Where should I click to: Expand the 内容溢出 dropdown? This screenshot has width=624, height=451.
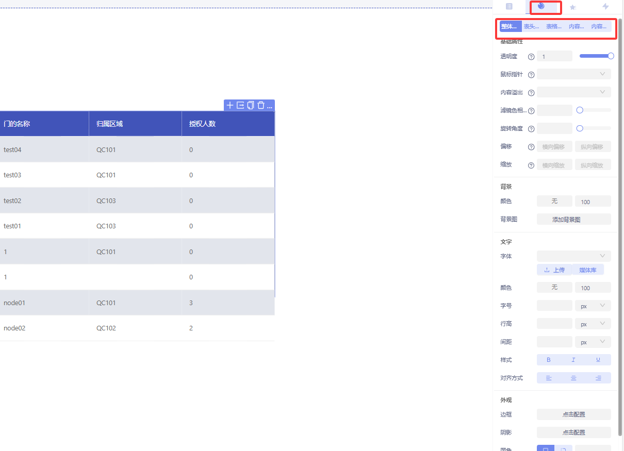(x=574, y=92)
